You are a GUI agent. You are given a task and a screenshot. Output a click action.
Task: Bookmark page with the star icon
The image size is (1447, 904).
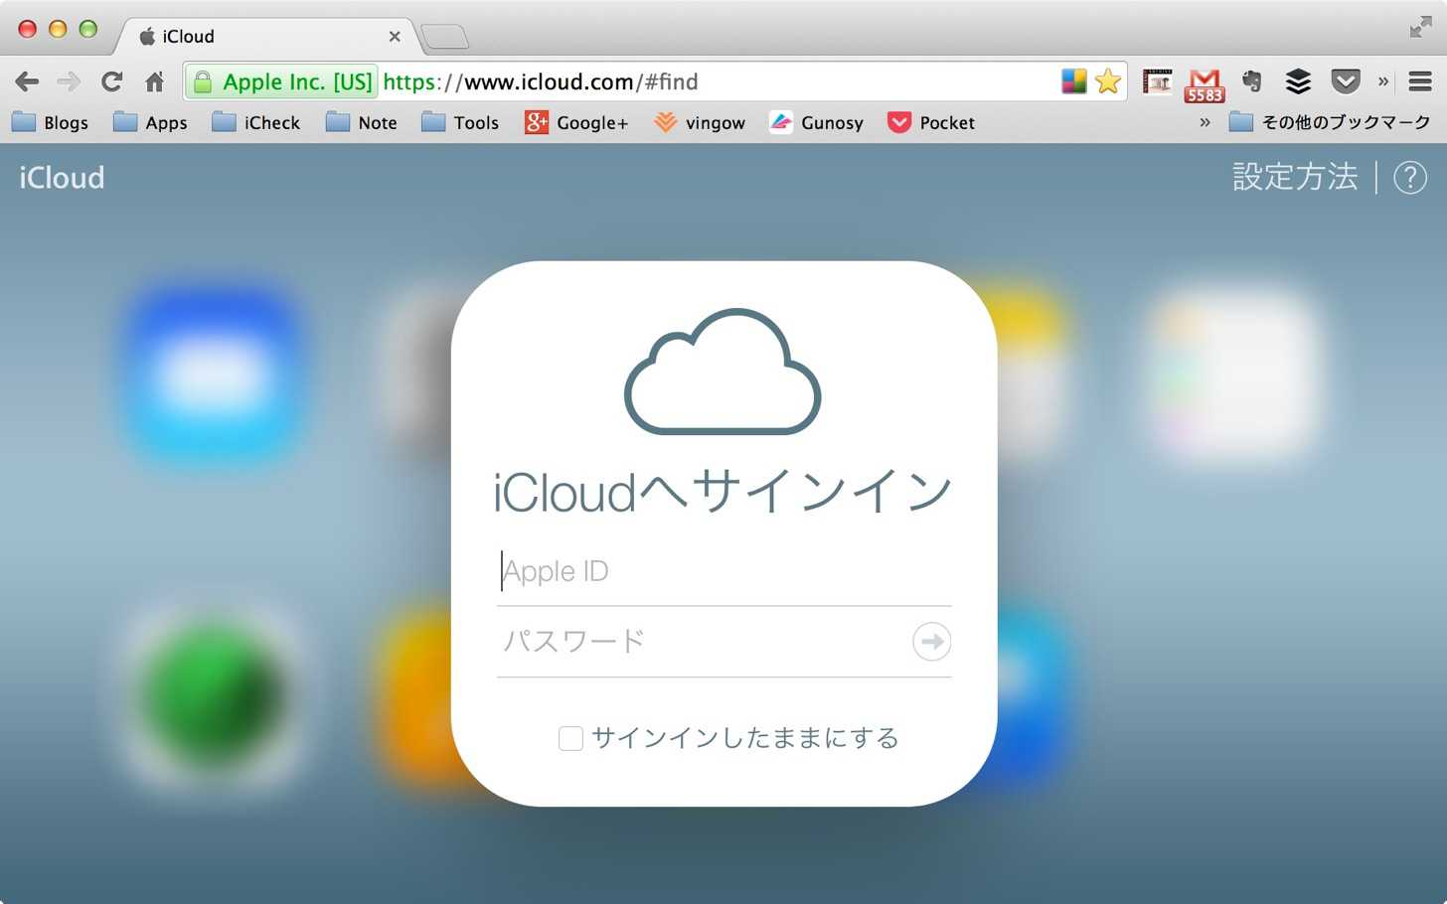coord(1107,81)
